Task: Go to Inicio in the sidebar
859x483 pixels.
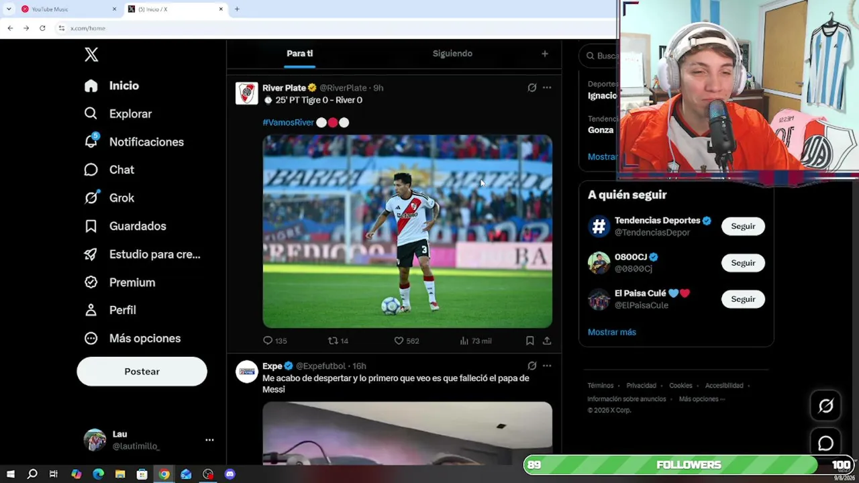Action: coord(111,86)
